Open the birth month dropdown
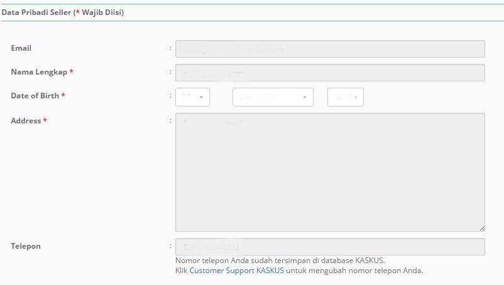504x285 pixels. click(273, 97)
